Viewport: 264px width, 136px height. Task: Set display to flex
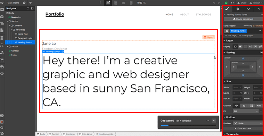(x=240, y=46)
